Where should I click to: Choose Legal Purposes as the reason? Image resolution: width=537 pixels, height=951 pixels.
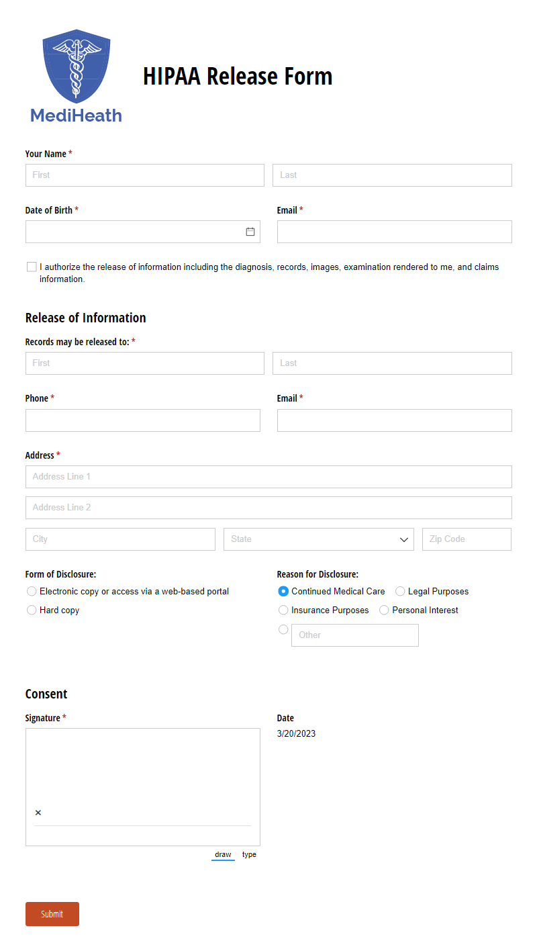click(x=400, y=592)
